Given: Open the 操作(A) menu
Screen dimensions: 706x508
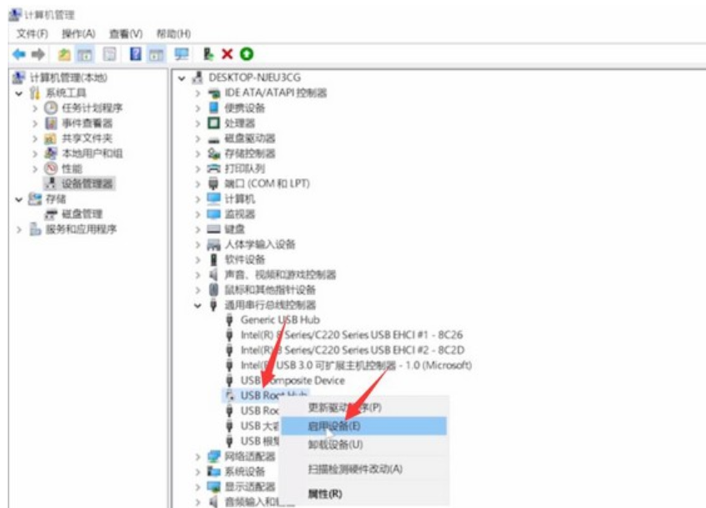Looking at the screenshot, I should tap(78, 34).
